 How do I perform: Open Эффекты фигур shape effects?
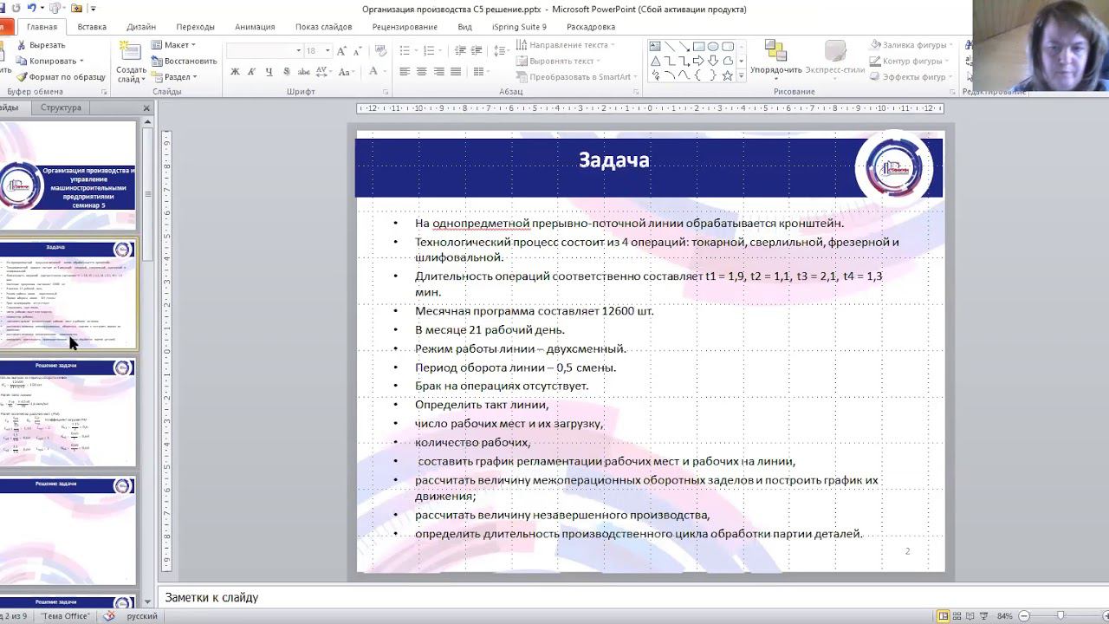coord(909,76)
